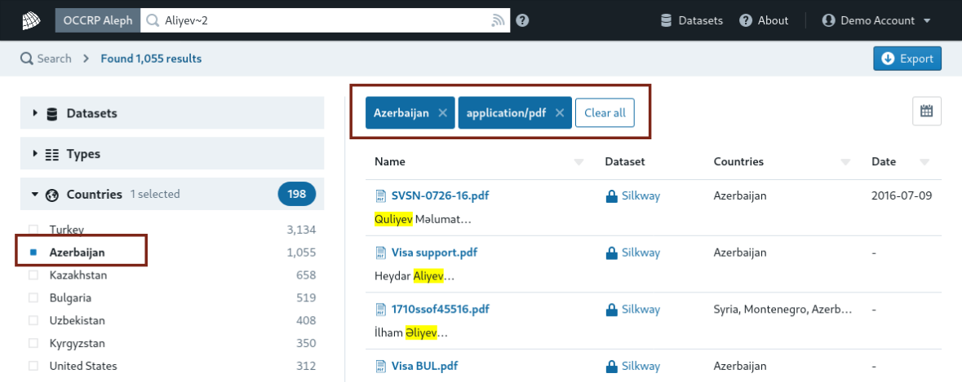The height and width of the screenshot is (382, 962).
Task: Click the OCCRP Aleph globe logo
Action: [x=31, y=20]
